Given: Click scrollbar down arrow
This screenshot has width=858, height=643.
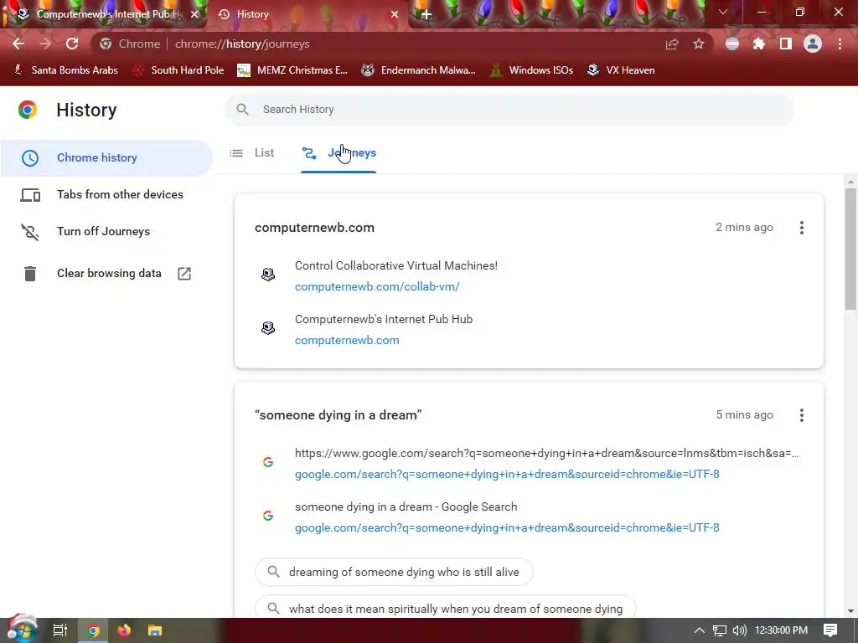Looking at the screenshot, I should point(850,610).
